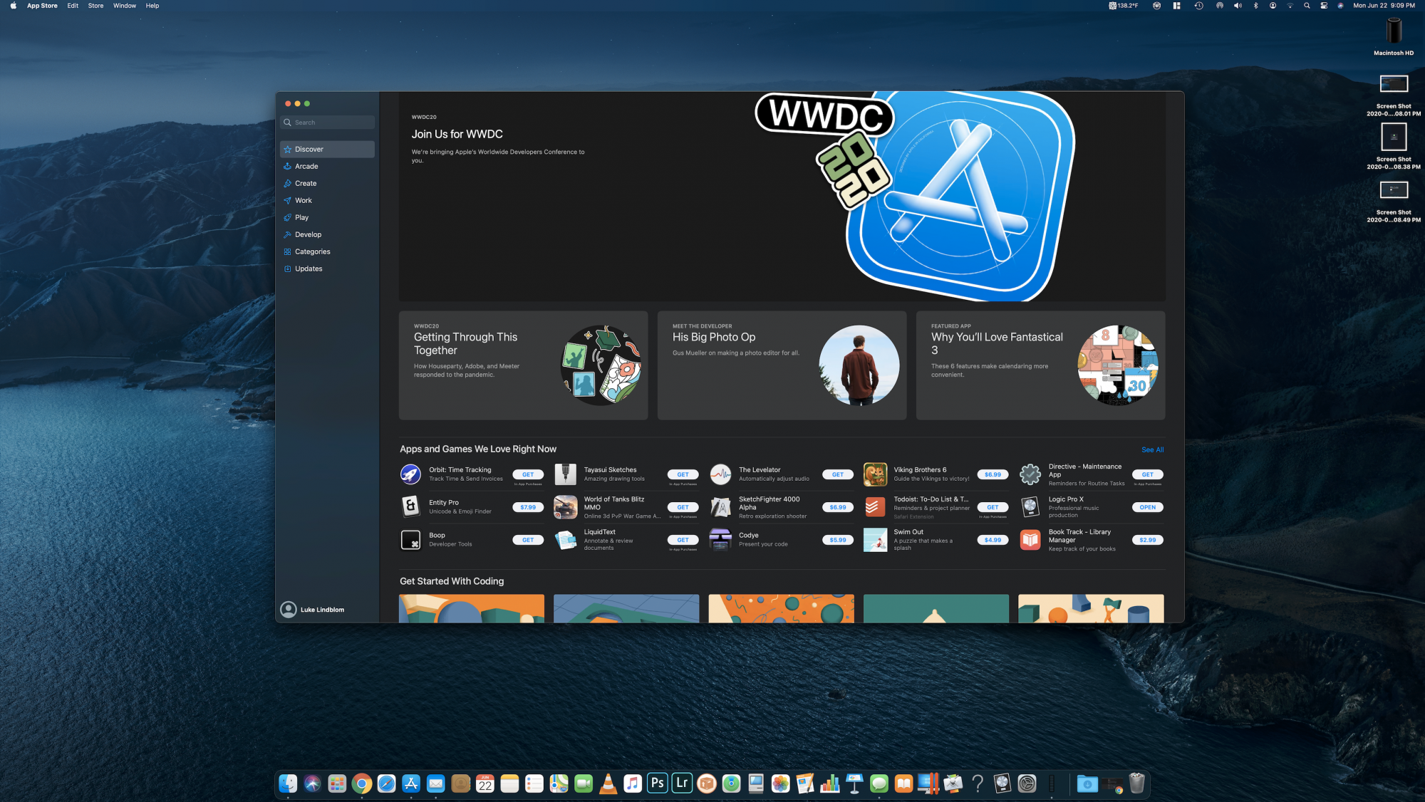
Task: Select the Macintosh HD desktop icon
Action: coord(1394,36)
